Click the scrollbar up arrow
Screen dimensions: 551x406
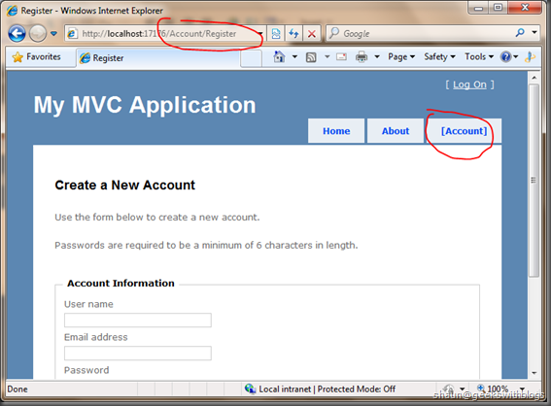(534, 78)
